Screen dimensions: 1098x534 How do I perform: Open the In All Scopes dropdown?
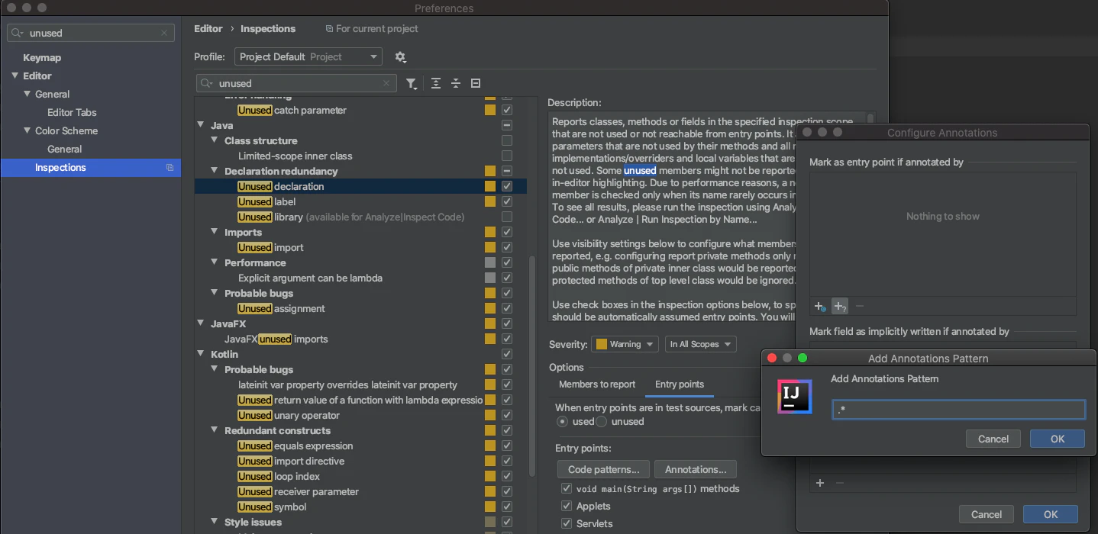pyautogui.click(x=700, y=344)
